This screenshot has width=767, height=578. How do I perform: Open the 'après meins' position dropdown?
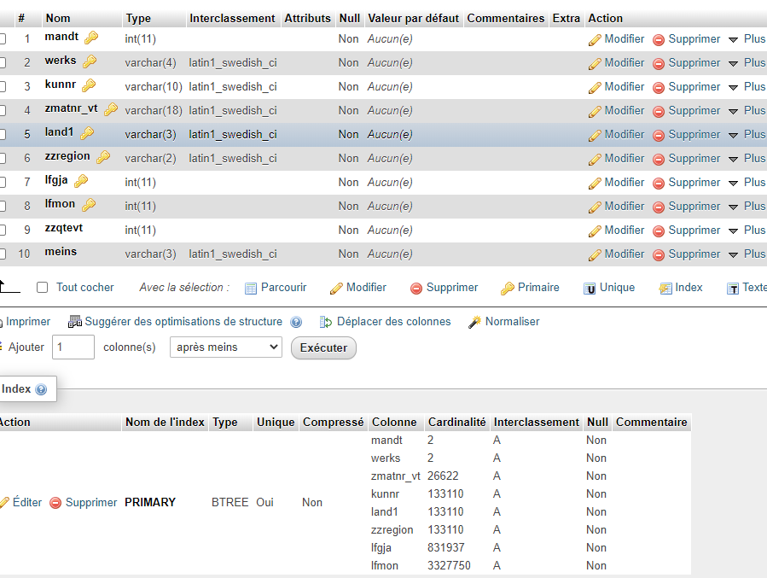[x=226, y=347]
